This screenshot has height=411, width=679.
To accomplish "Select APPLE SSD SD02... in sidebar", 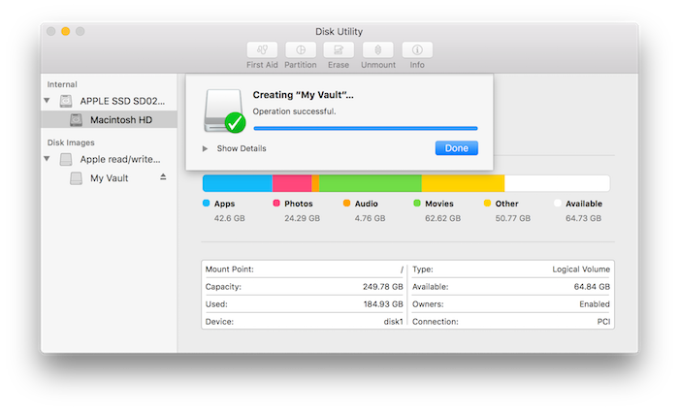I will (x=109, y=101).
